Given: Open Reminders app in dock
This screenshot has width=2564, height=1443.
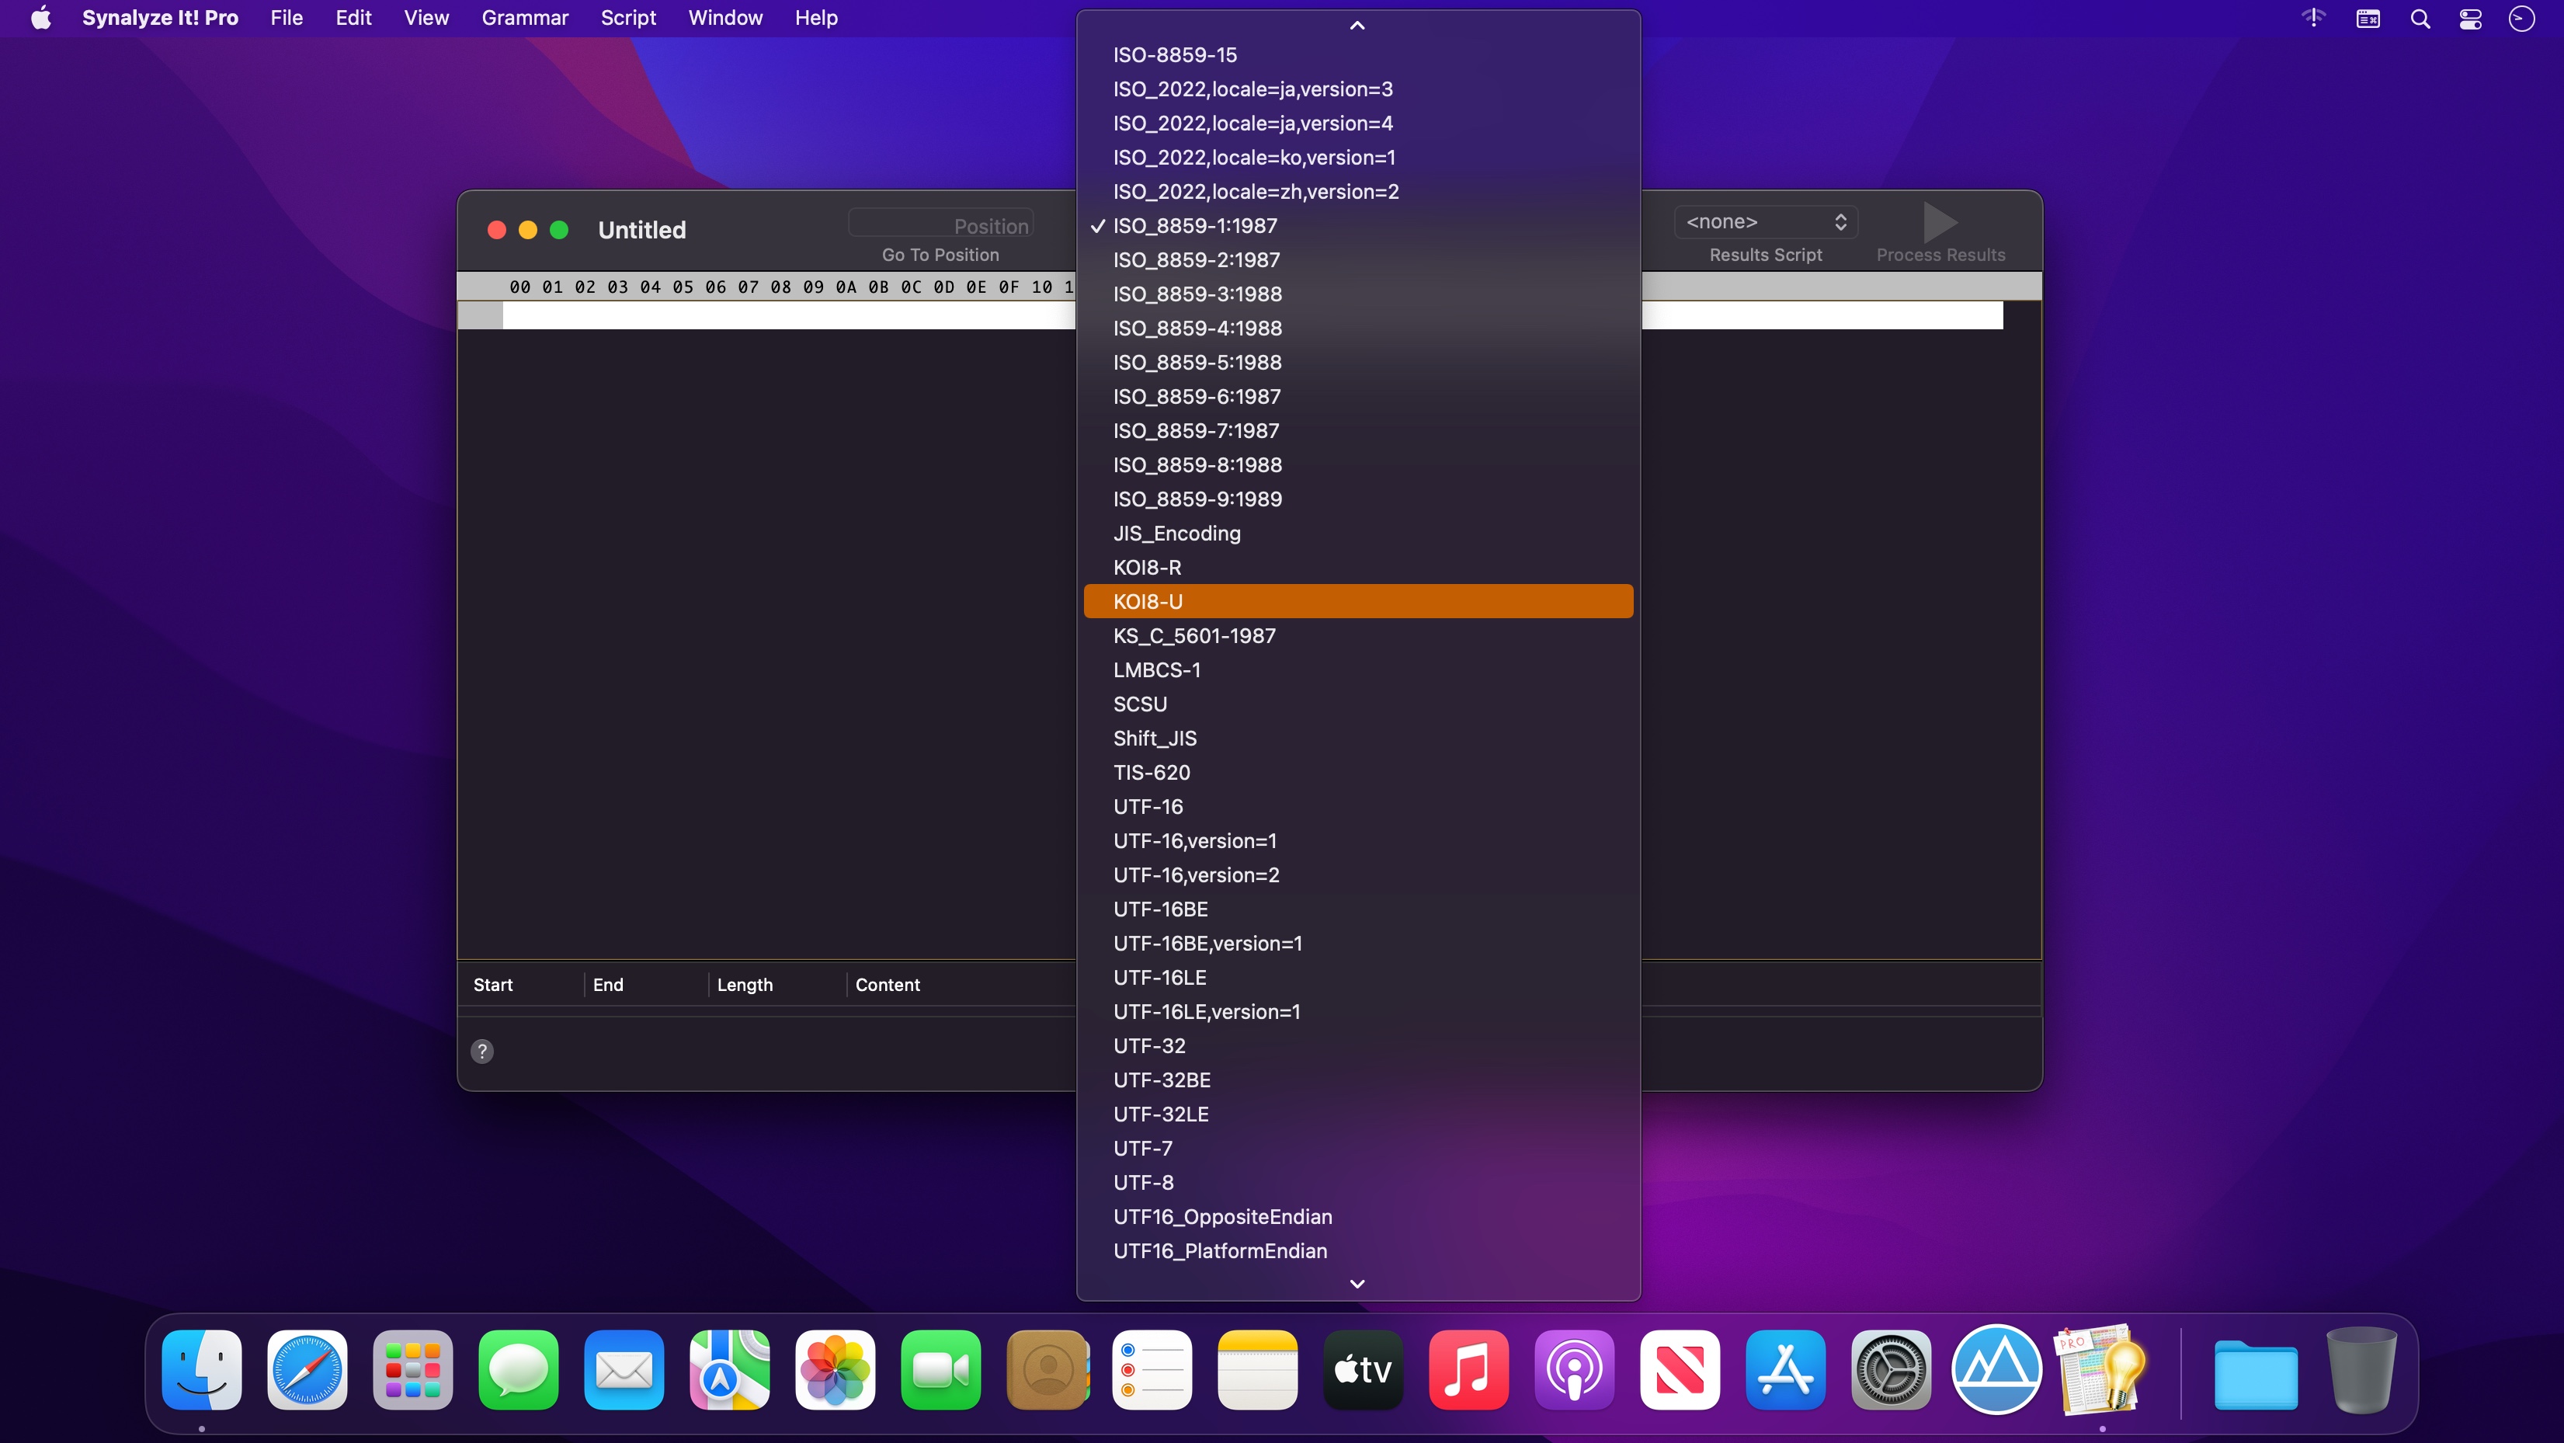Looking at the screenshot, I should [x=1152, y=1370].
